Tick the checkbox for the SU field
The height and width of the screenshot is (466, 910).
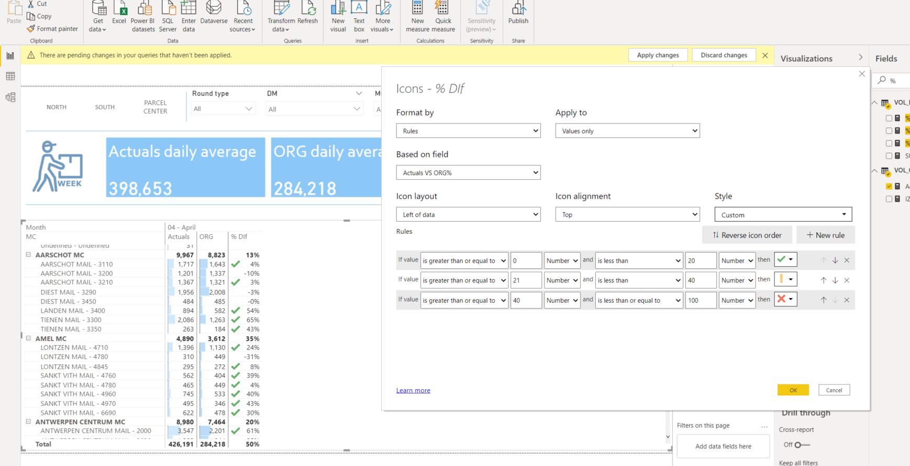(889, 156)
